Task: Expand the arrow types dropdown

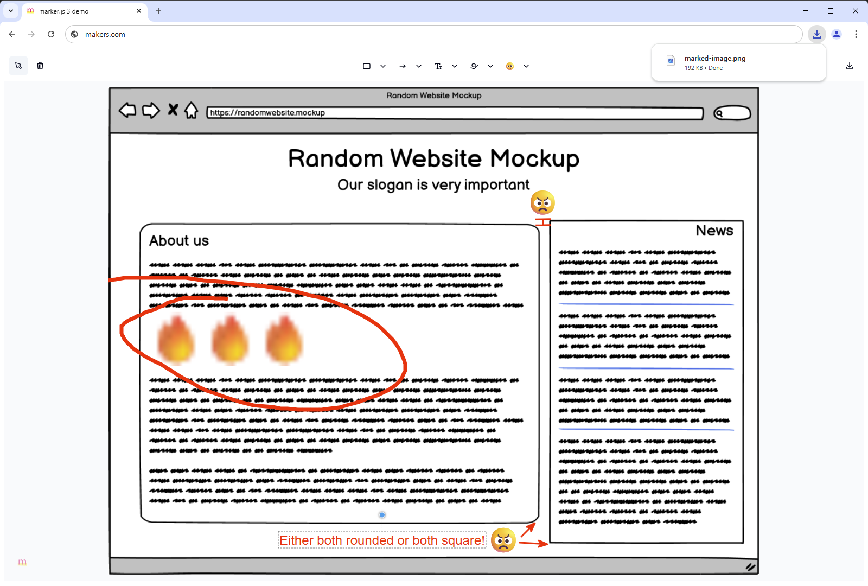Action: (x=419, y=66)
